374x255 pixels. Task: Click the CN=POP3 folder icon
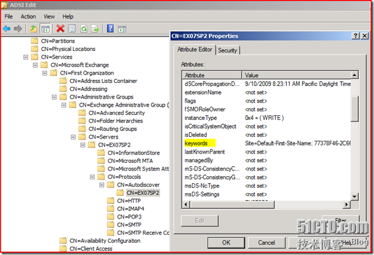coord(111,217)
